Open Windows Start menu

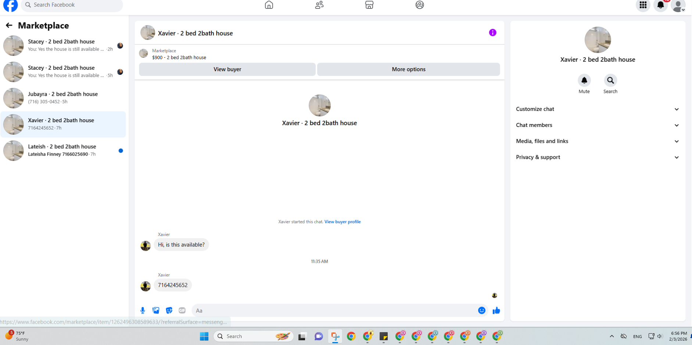(x=204, y=336)
